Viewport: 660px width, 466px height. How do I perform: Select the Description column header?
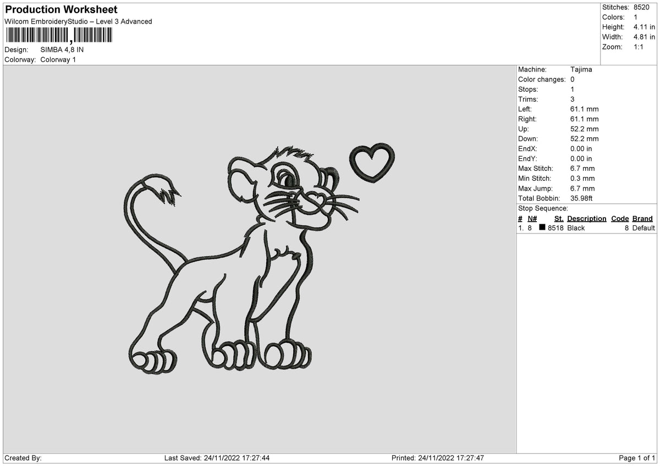586,218
